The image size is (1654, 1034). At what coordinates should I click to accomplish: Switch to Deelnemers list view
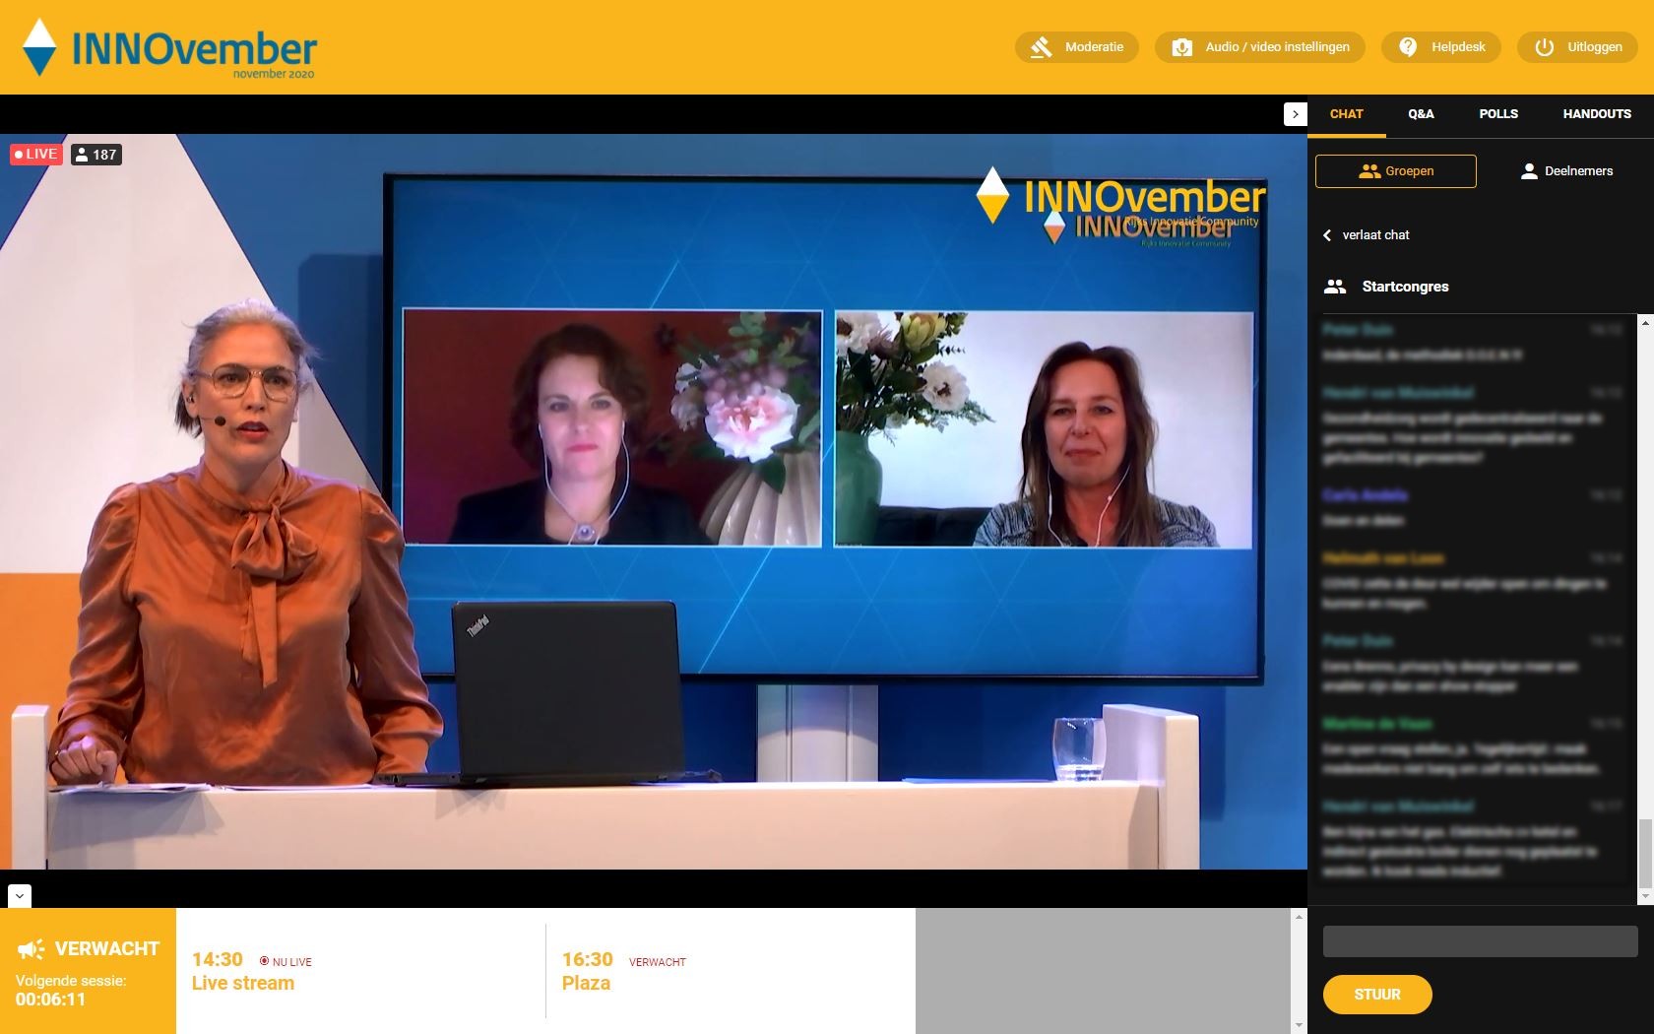pyautogui.click(x=1567, y=171)
